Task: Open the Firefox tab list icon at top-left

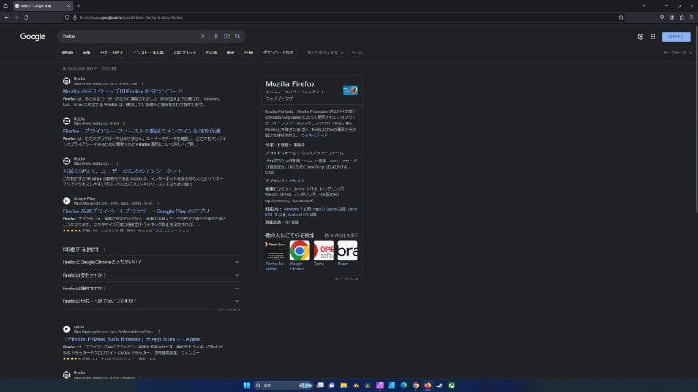Action: 5,6
